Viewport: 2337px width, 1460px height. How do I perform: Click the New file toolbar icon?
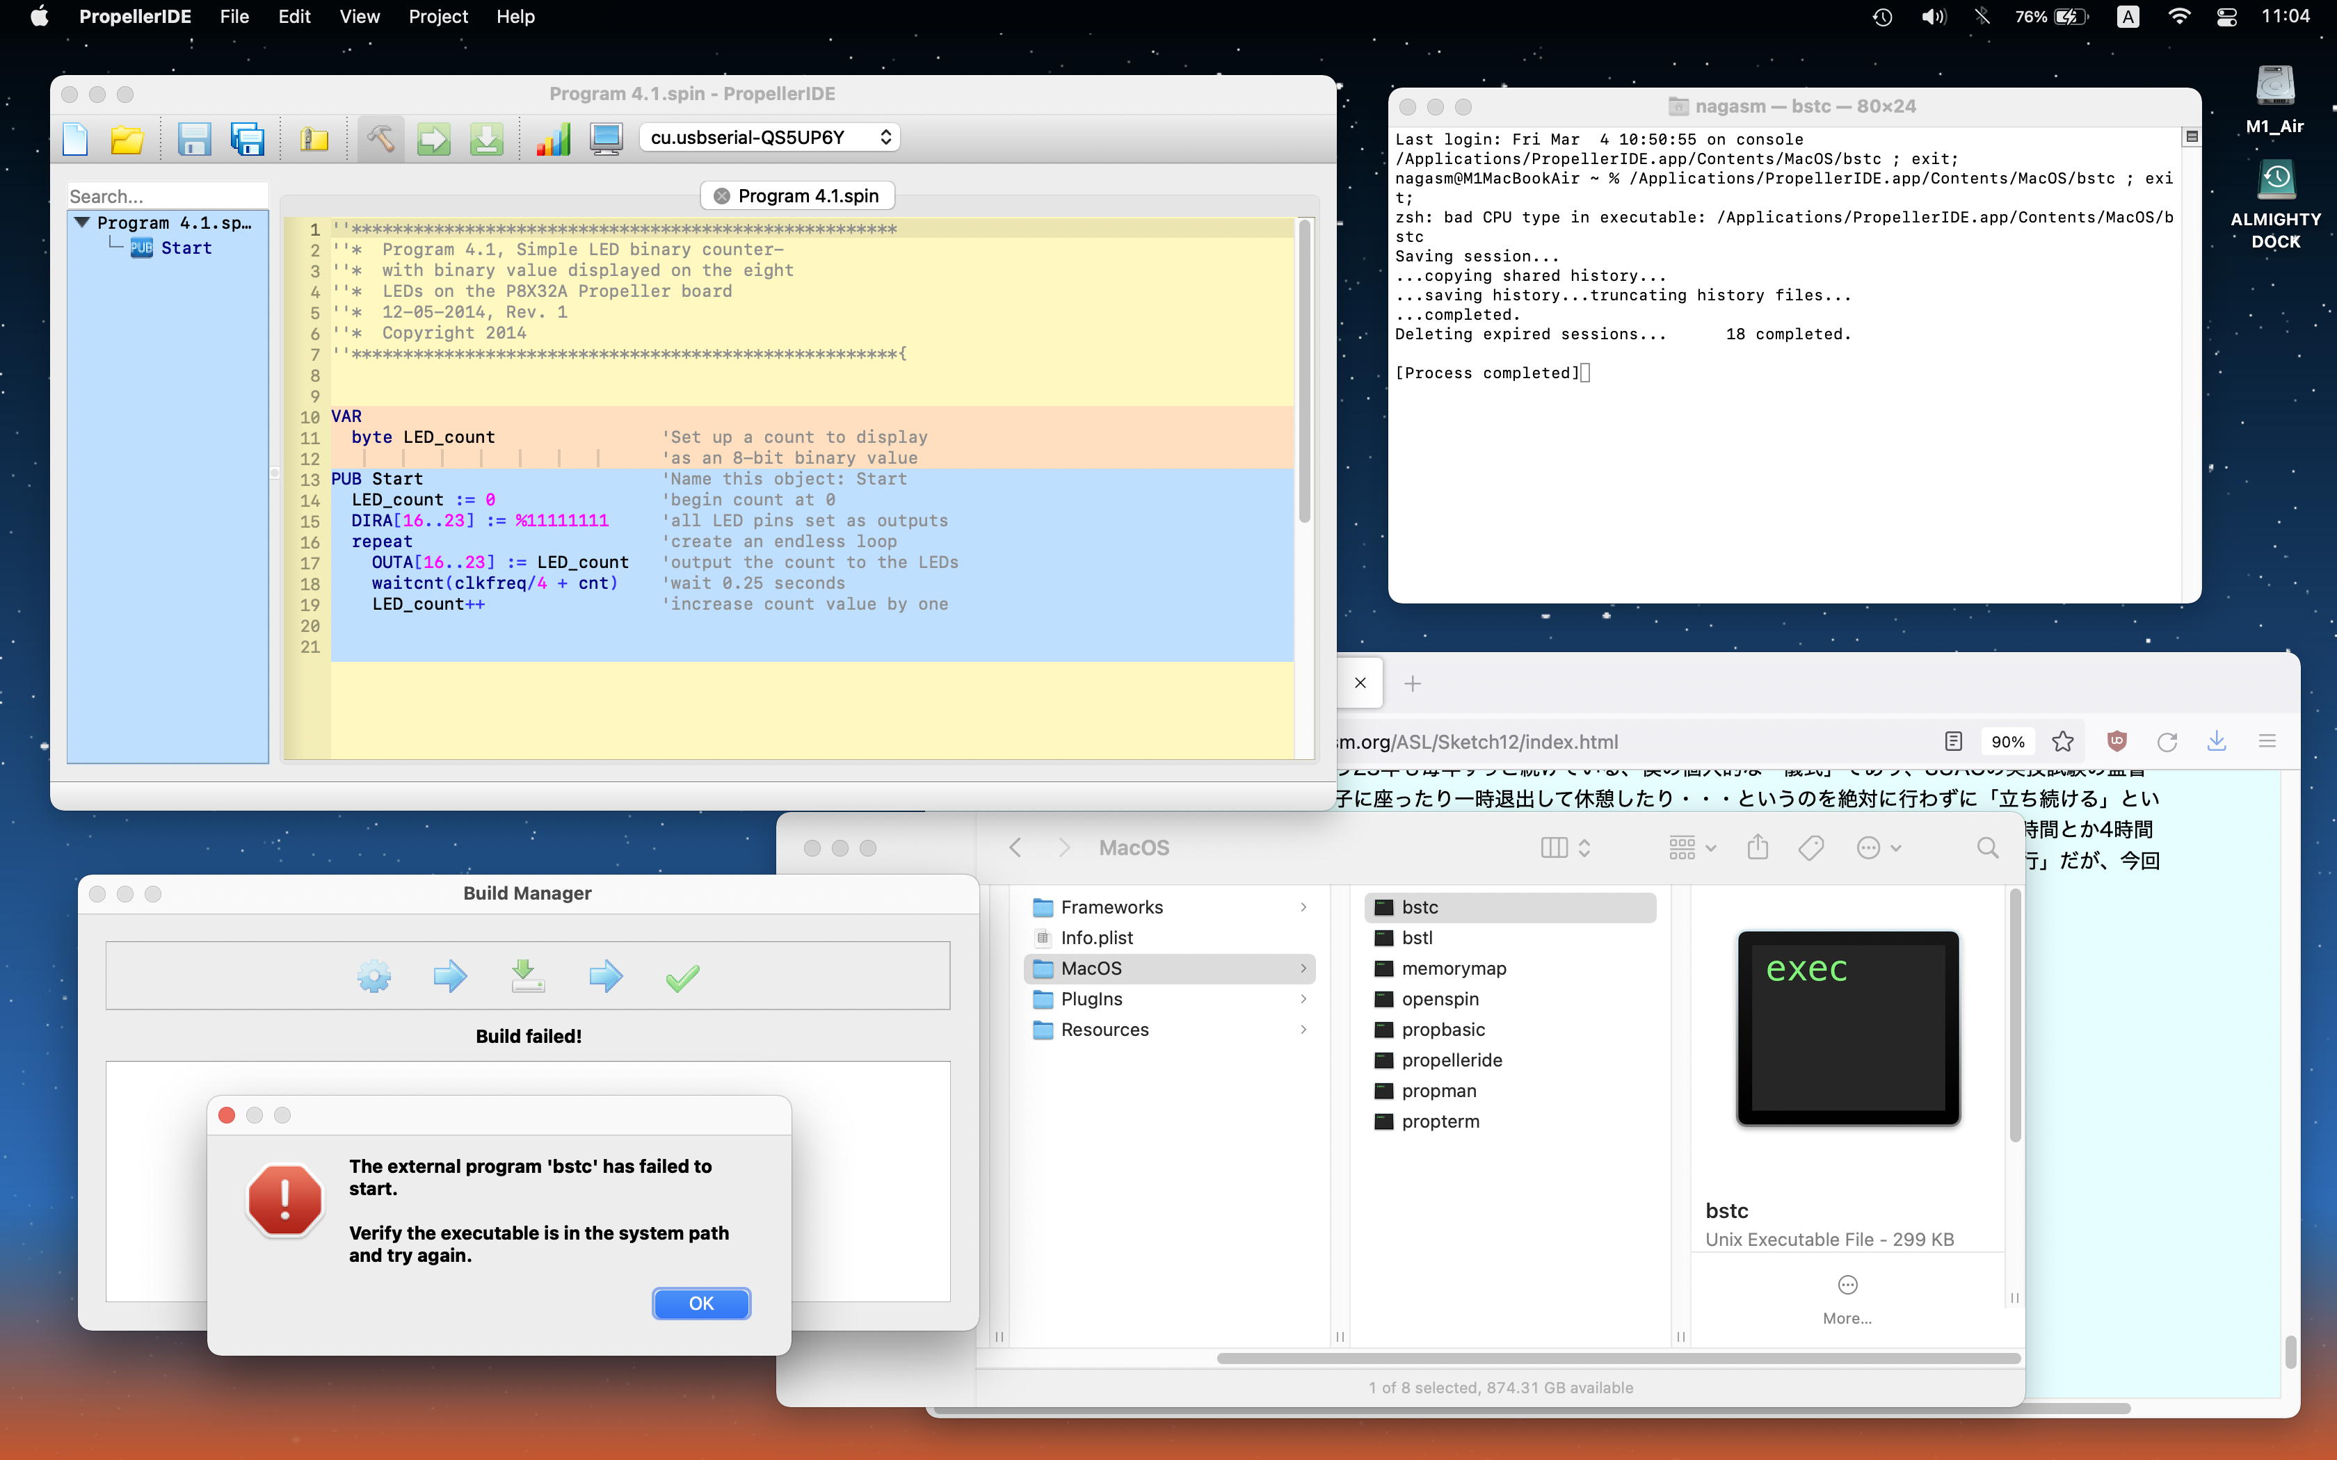click(75, 139)
